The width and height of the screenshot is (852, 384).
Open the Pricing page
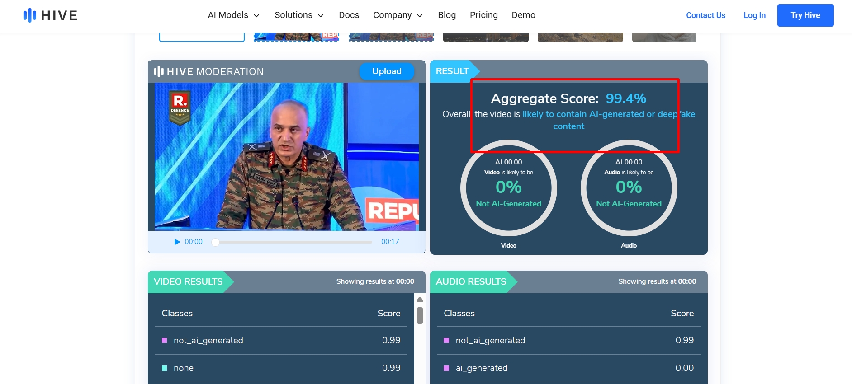tap(483, 15)
